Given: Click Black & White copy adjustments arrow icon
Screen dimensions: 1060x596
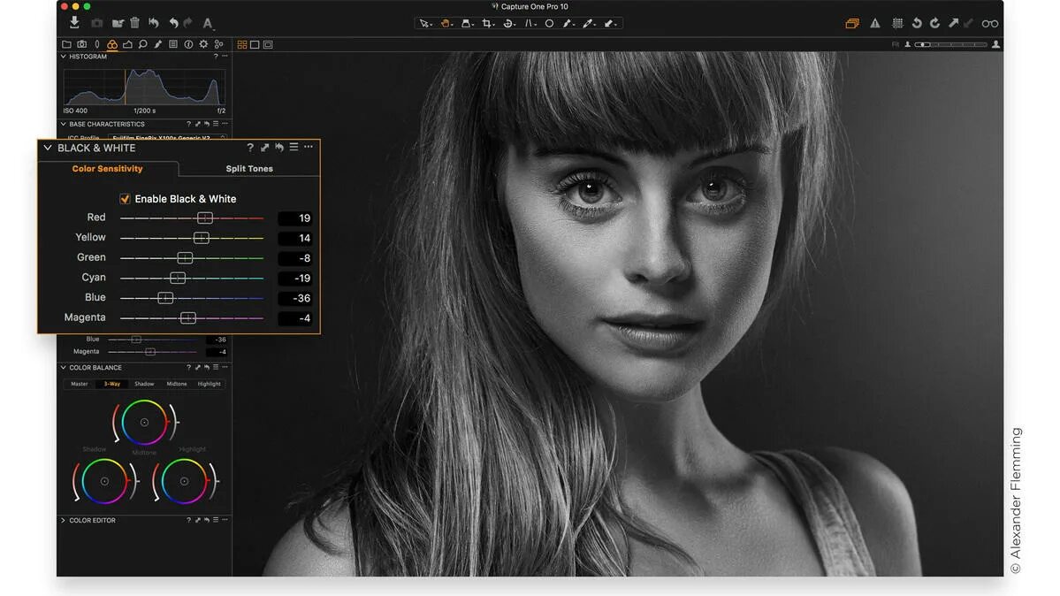Looking at the screenshot, I should click(264, 147).
